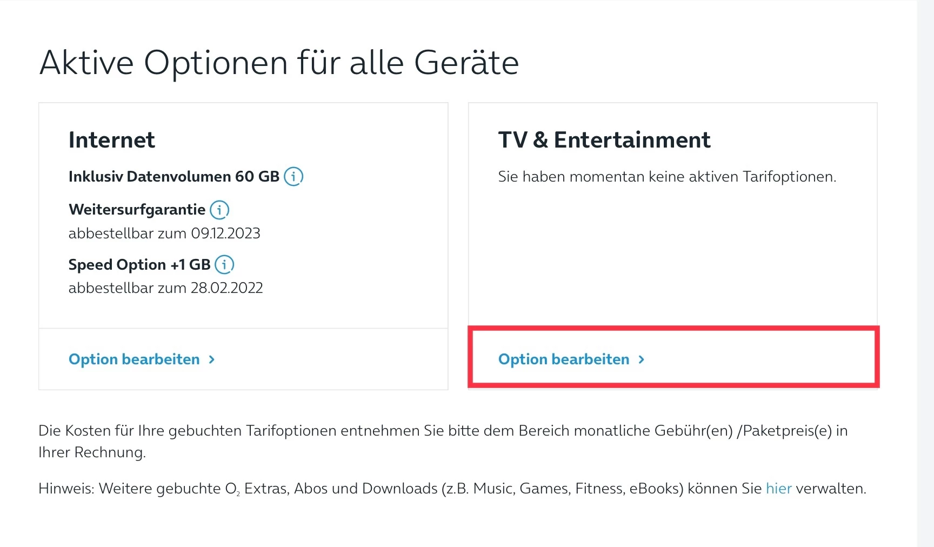
Task: Follow the "hier" link in the Hinweis note
Action: pyautogui.click(x=778, y=489)
